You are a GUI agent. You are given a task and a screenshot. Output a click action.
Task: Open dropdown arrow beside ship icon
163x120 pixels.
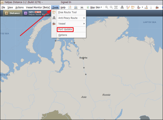pos(142,7)
